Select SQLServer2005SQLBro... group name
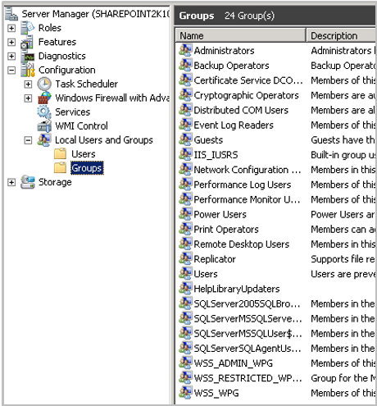The image size is (377, 406). [x=247, y=303]
